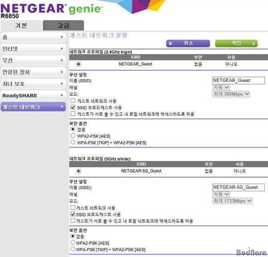The height and width of the screenshot is (257, 268).
Task: Open the 기본 (Basic) tab
Action: 21,25
